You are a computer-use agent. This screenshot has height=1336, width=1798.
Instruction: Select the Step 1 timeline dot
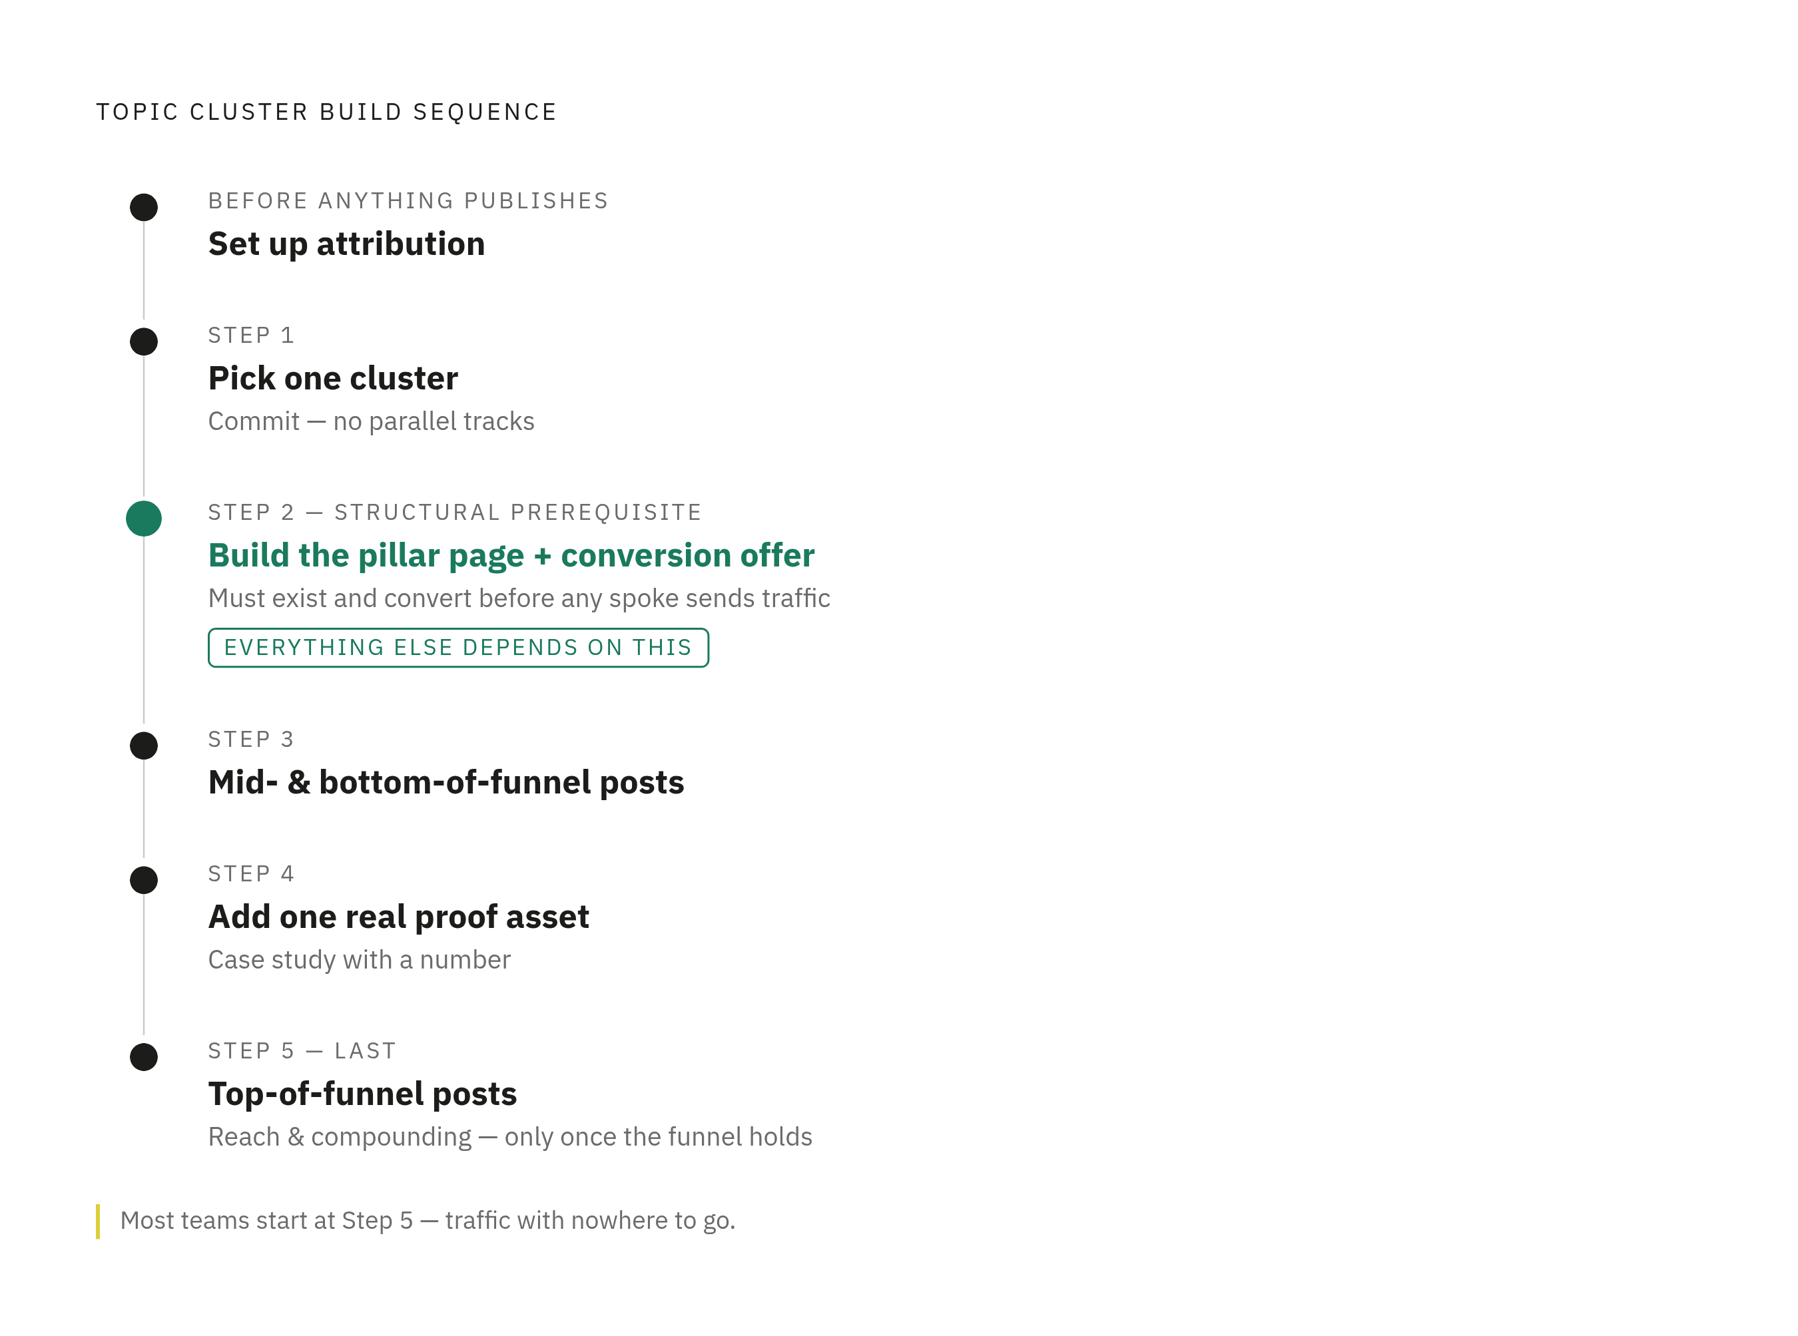144,341
